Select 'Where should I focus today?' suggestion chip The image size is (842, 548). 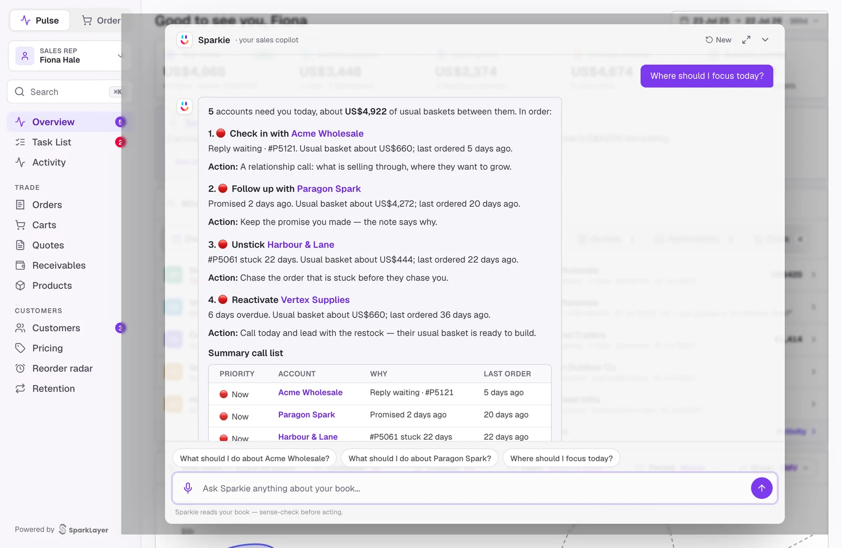[562, 459]
